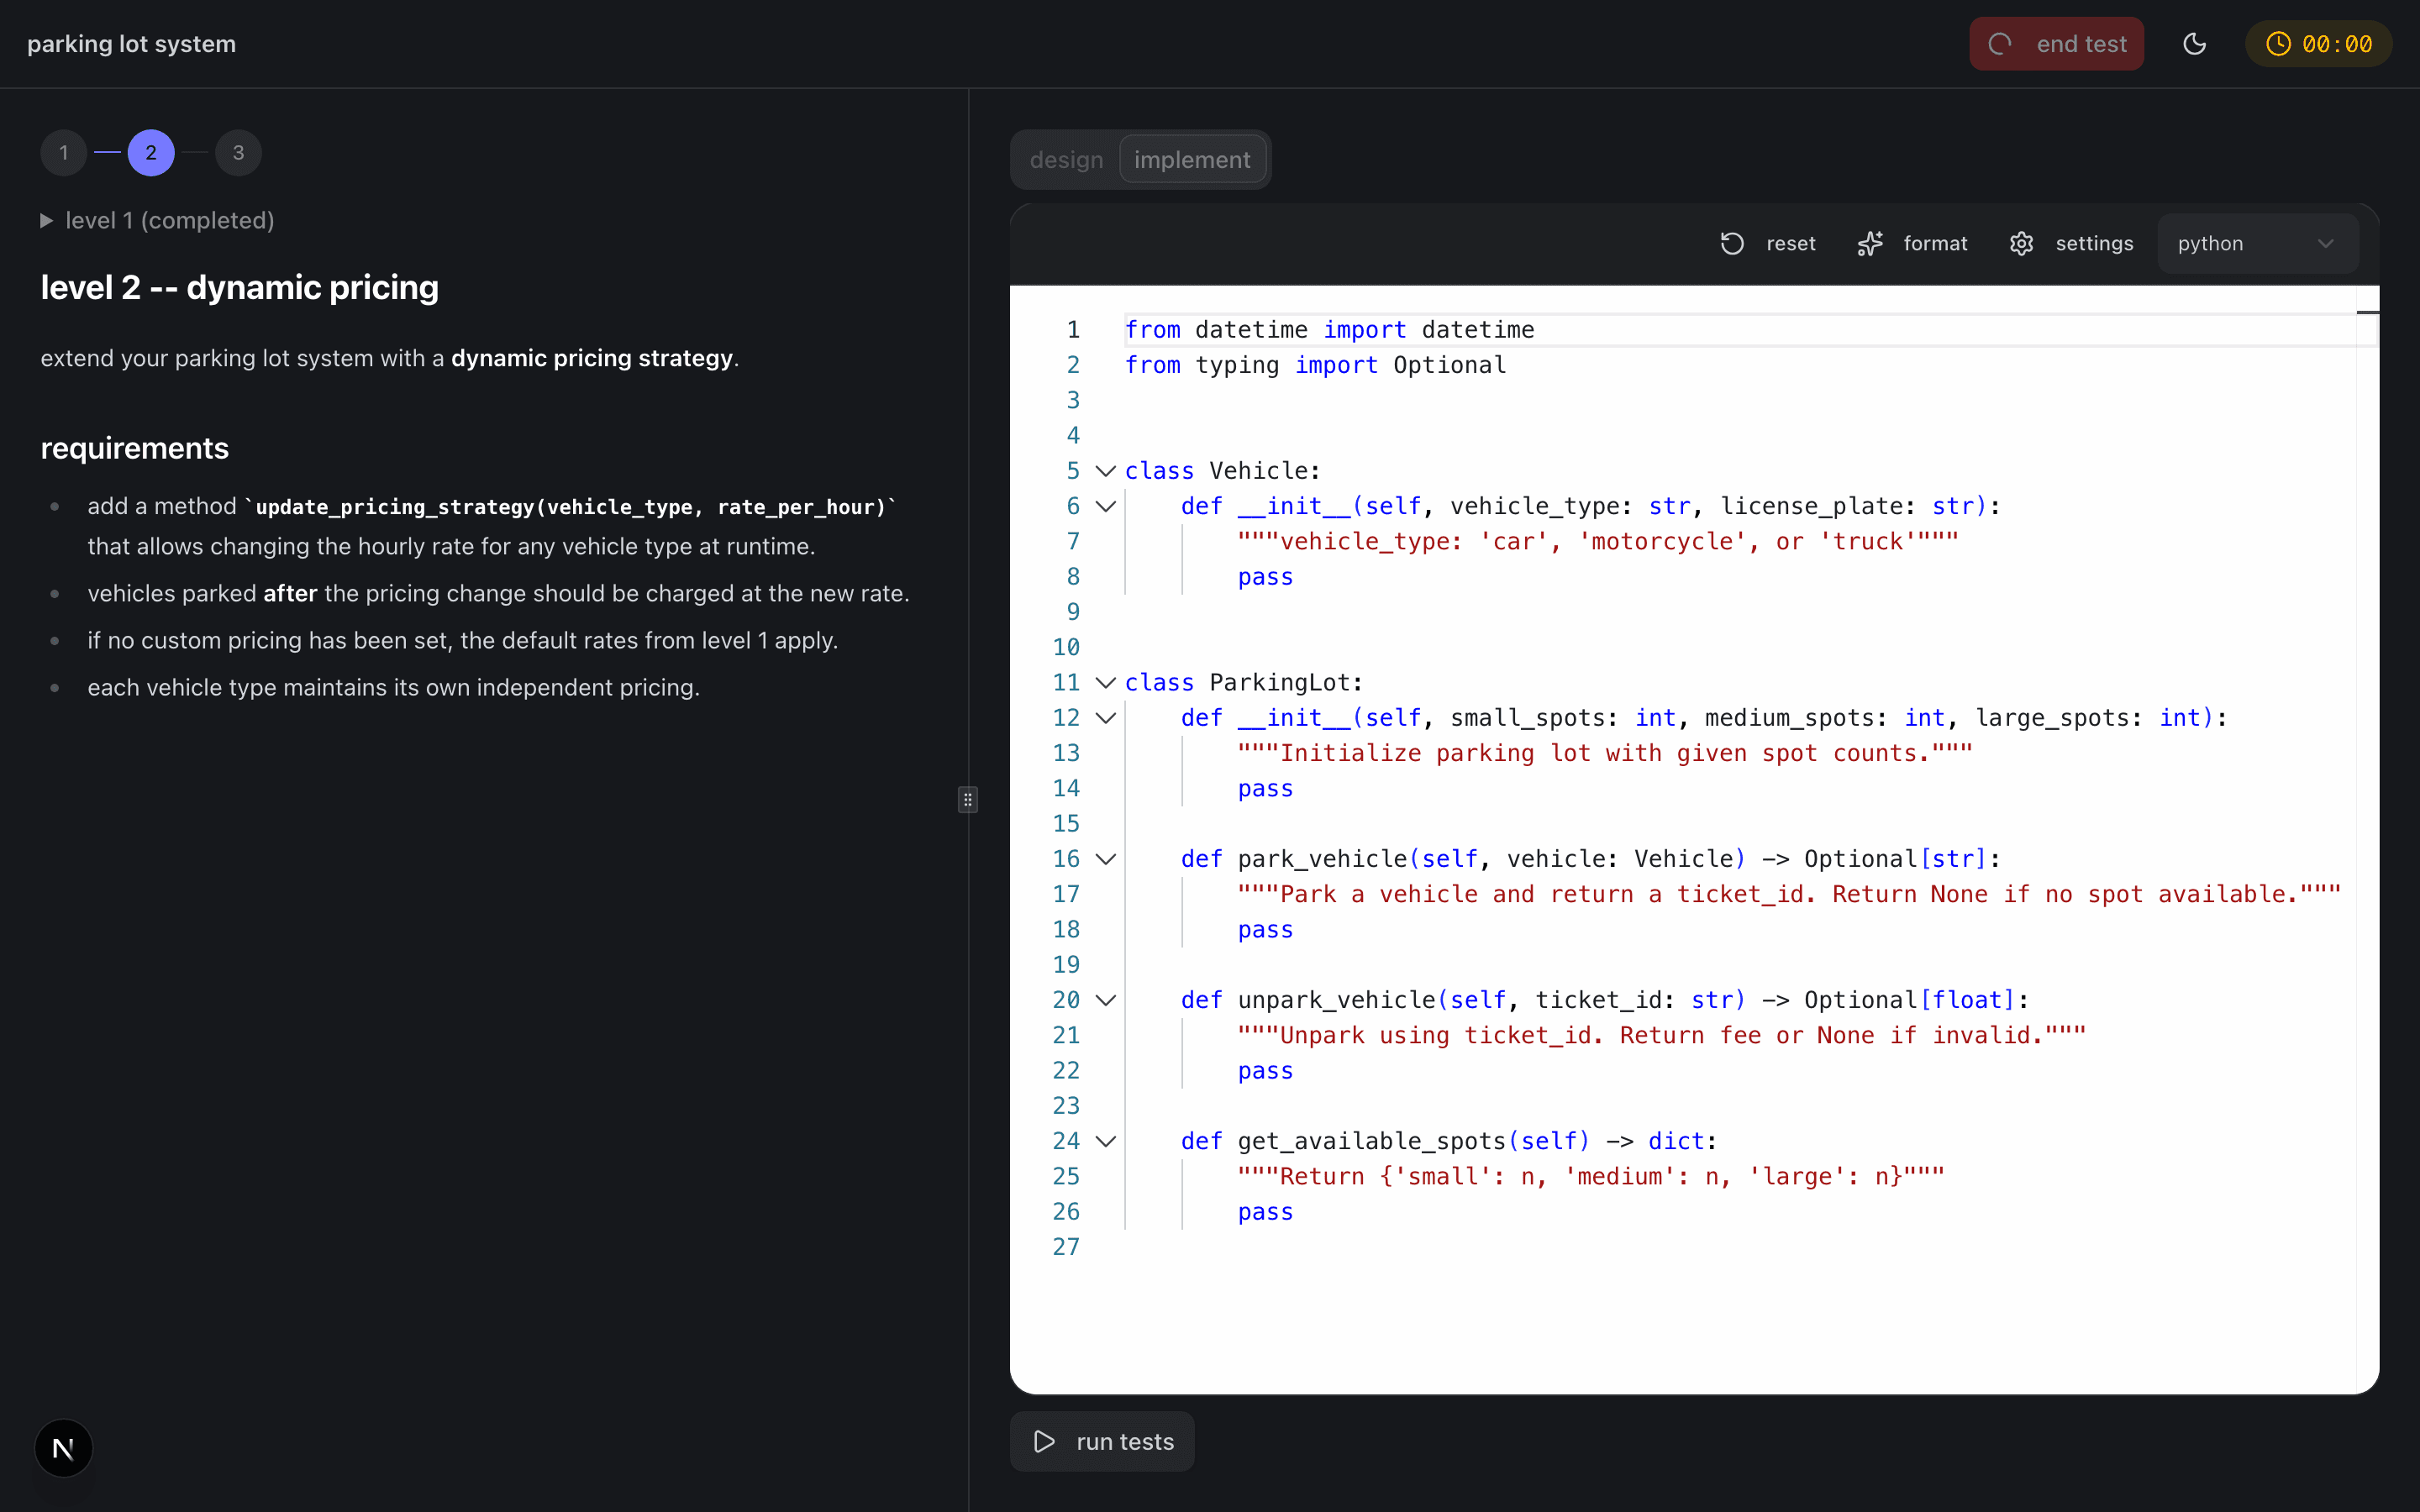Reset the editor code
The height and width of the screenshot is (1512, 2420).
point(1768,244)
